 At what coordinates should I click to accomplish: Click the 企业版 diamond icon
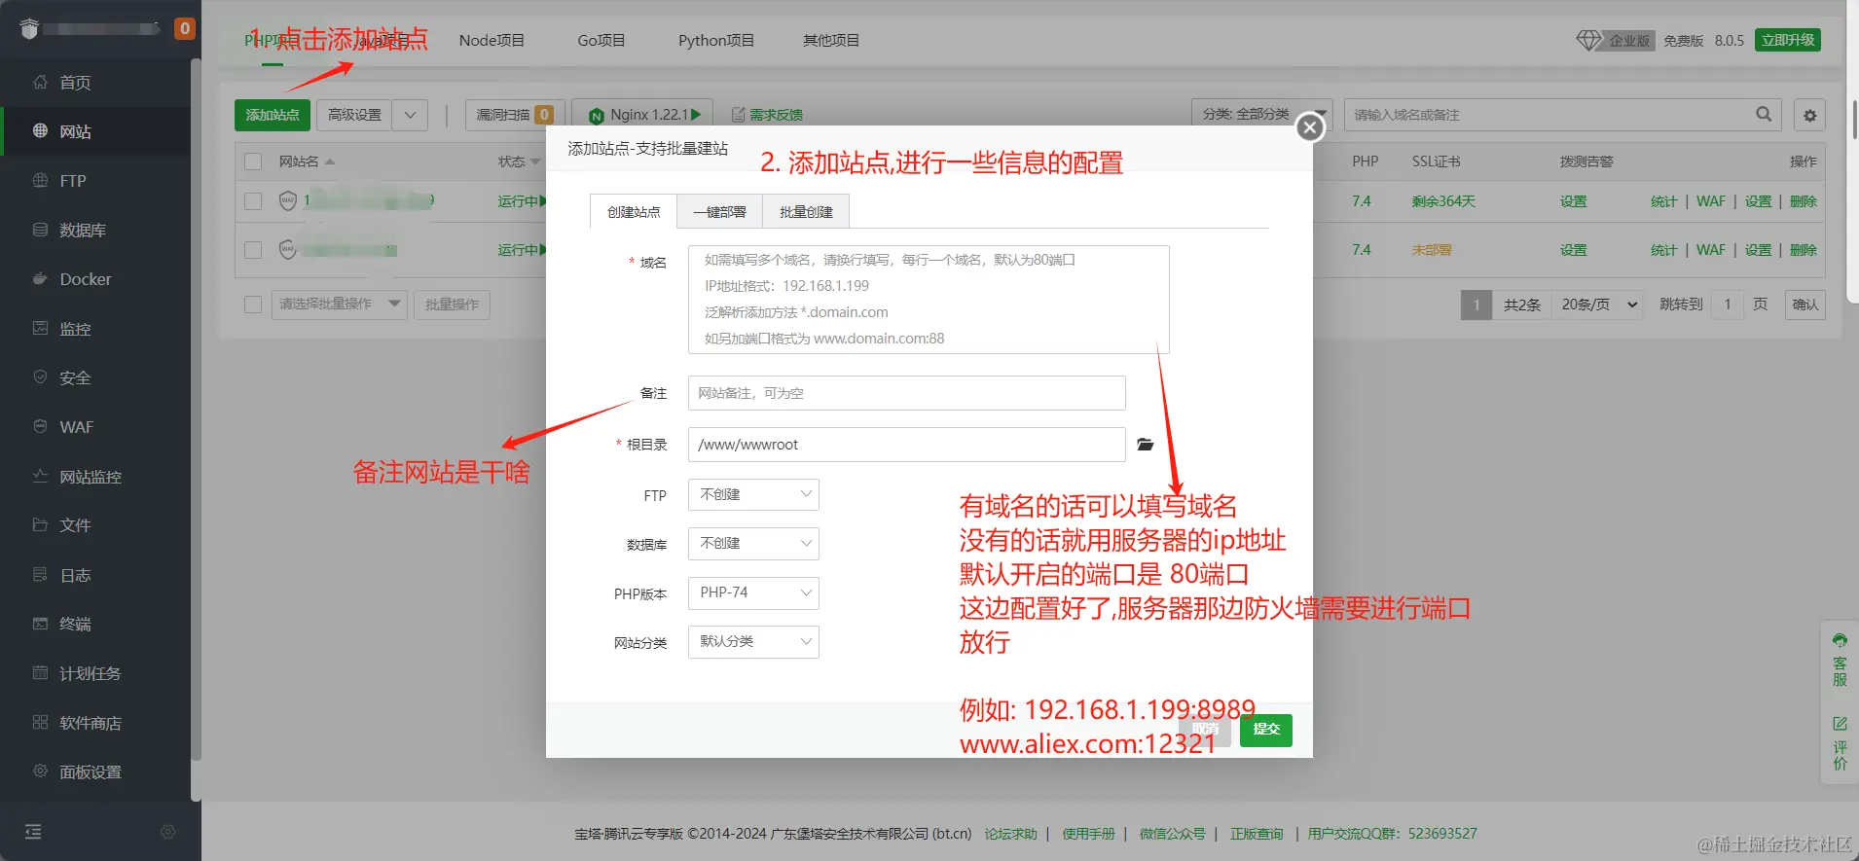pos(1588,40)
